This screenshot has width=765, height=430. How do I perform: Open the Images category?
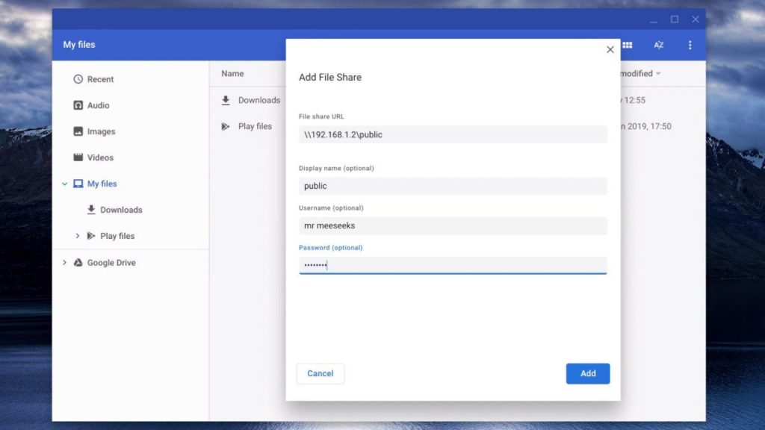(94, 131)
